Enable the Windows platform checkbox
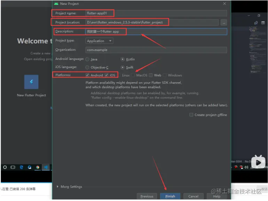The image size is (268, 201). pos(165,75)
